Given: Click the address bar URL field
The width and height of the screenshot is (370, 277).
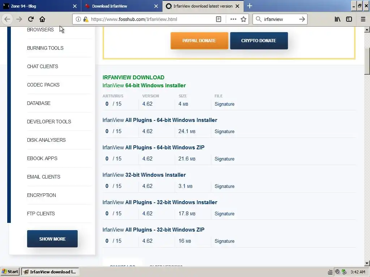Looking at the screenshot, I should pyautogui.click(x=151, y=19).
